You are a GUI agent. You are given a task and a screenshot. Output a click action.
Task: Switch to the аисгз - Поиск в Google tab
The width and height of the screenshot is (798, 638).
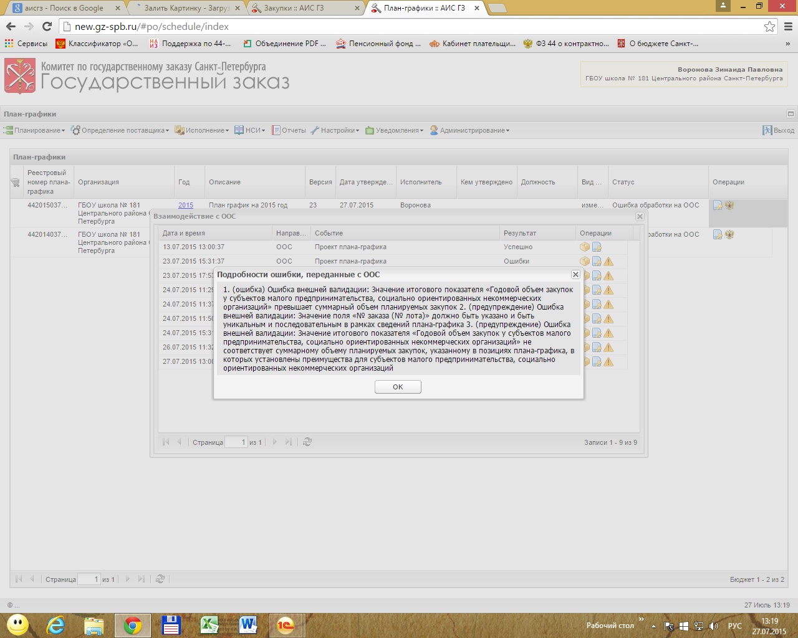coord(65,8)
